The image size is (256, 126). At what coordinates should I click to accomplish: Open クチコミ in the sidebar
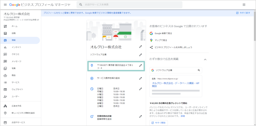(20, 54)
